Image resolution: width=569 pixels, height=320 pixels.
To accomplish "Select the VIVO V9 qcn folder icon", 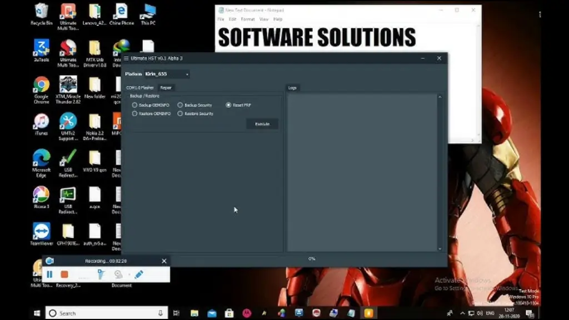I will coord(94,161).
